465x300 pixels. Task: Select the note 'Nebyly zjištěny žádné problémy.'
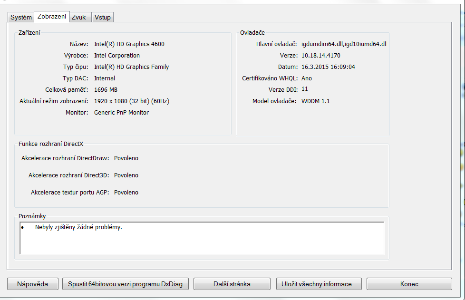(78, 227)
